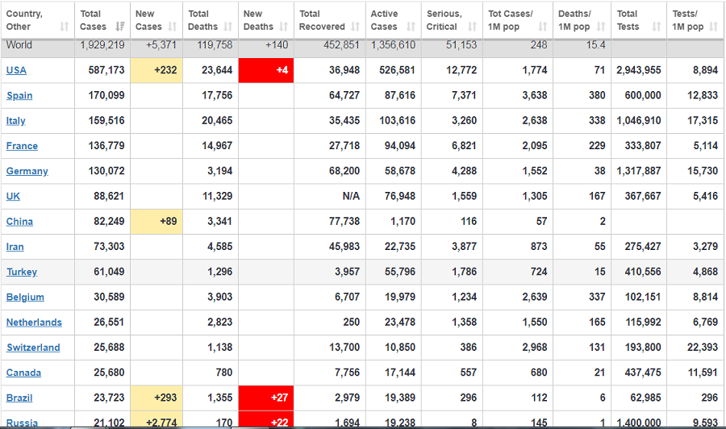Select Brazil new deaths +27 red cell
This screenshot has height=429, width=726.
click(265, 398)
